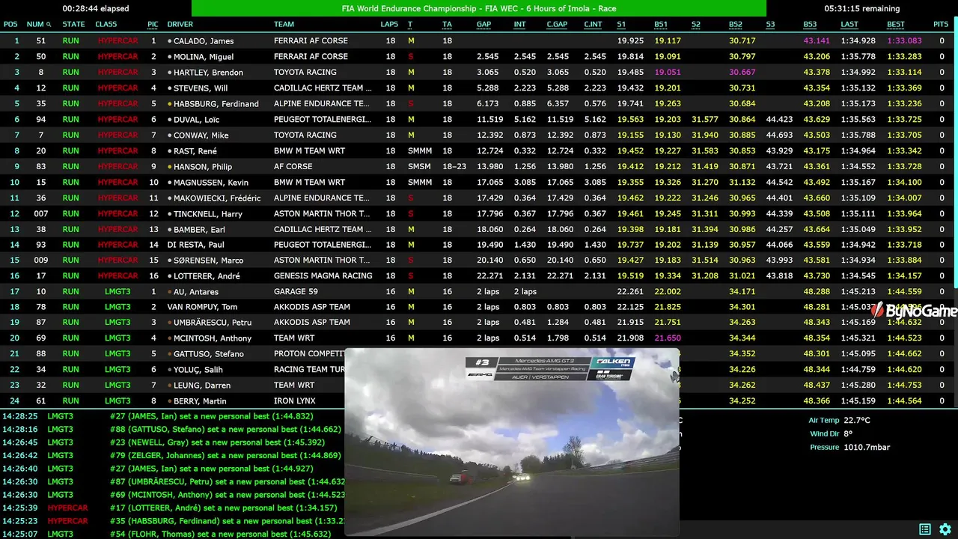Select driver MOLINA, Miguel

pyautogui.click(x=204, y=57)
